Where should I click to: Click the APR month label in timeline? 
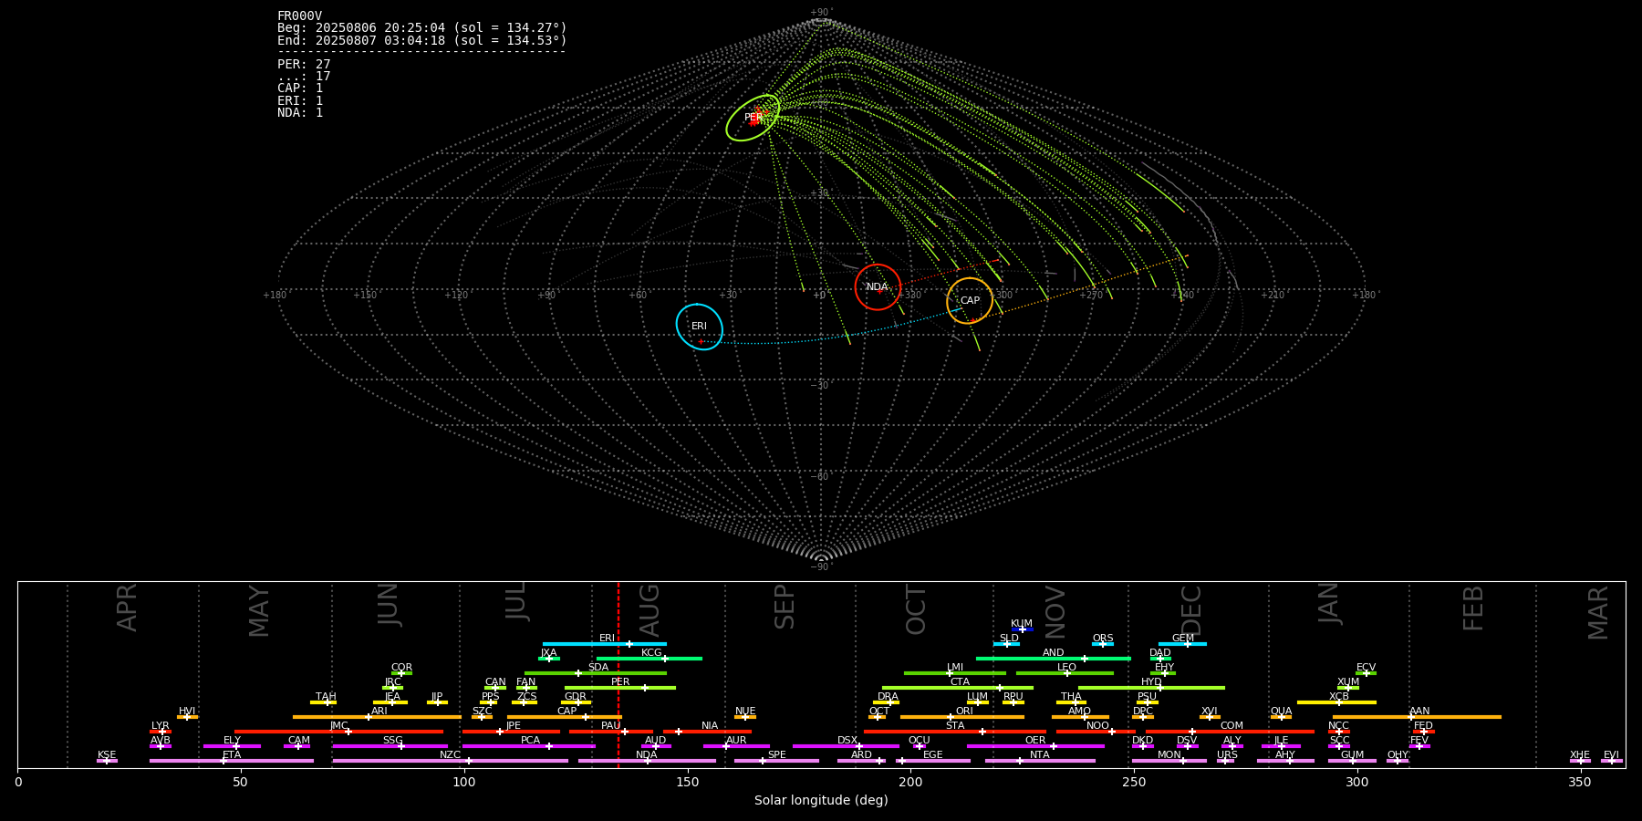128,608
